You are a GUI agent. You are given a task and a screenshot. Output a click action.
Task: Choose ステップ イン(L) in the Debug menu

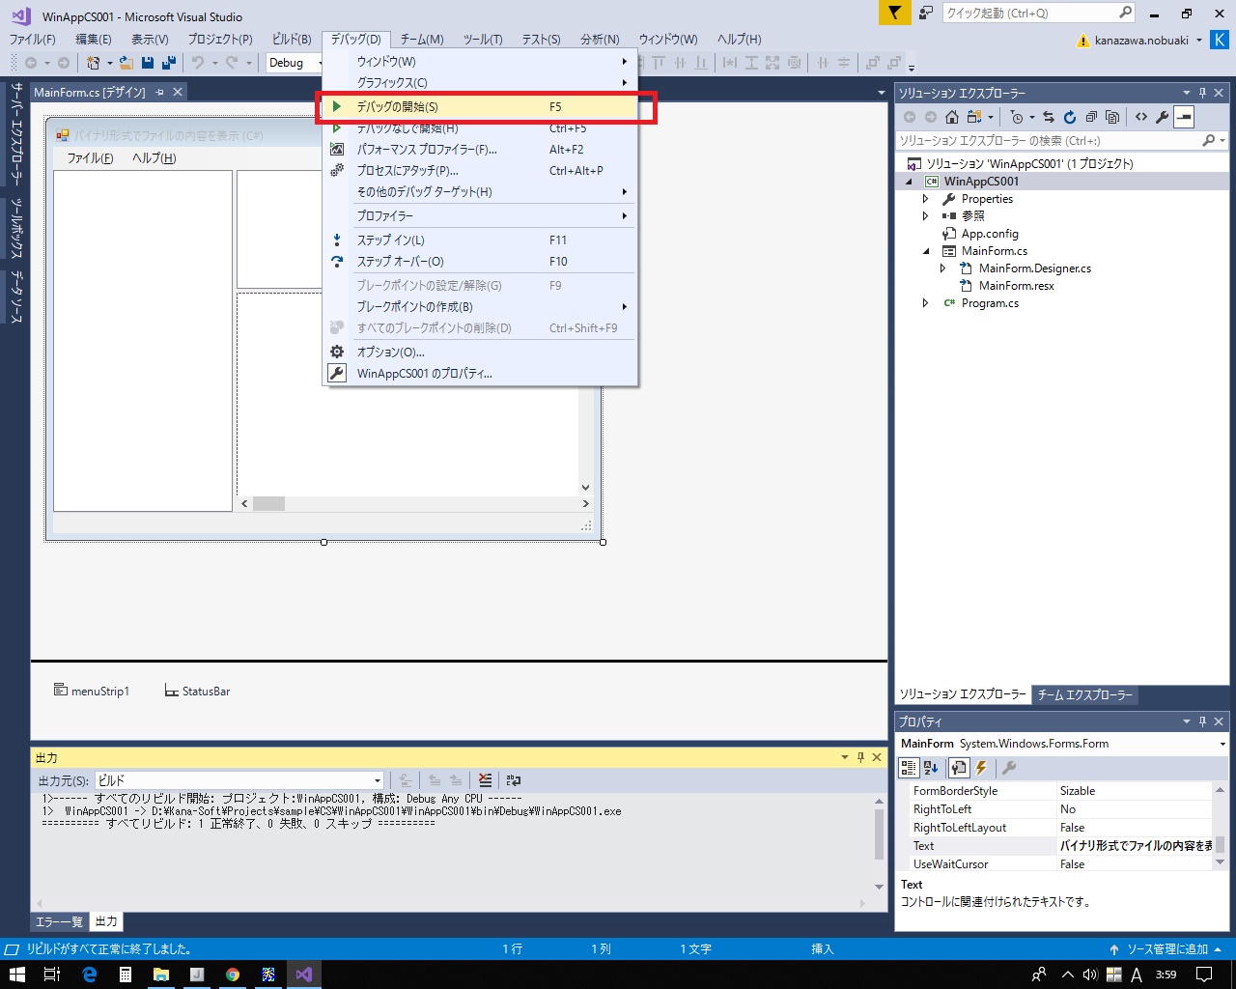pyautogui.click(x=480, y=240)
